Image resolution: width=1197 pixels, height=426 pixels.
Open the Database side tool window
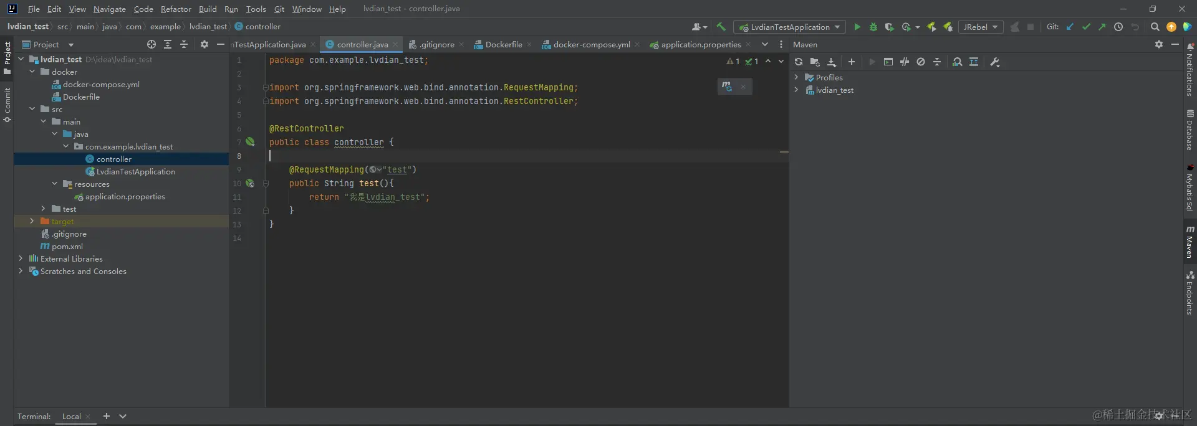1190,130
